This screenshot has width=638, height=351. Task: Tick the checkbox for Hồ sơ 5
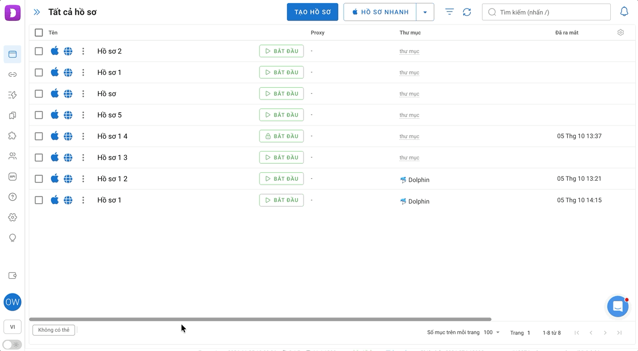[x=39, y=115]
